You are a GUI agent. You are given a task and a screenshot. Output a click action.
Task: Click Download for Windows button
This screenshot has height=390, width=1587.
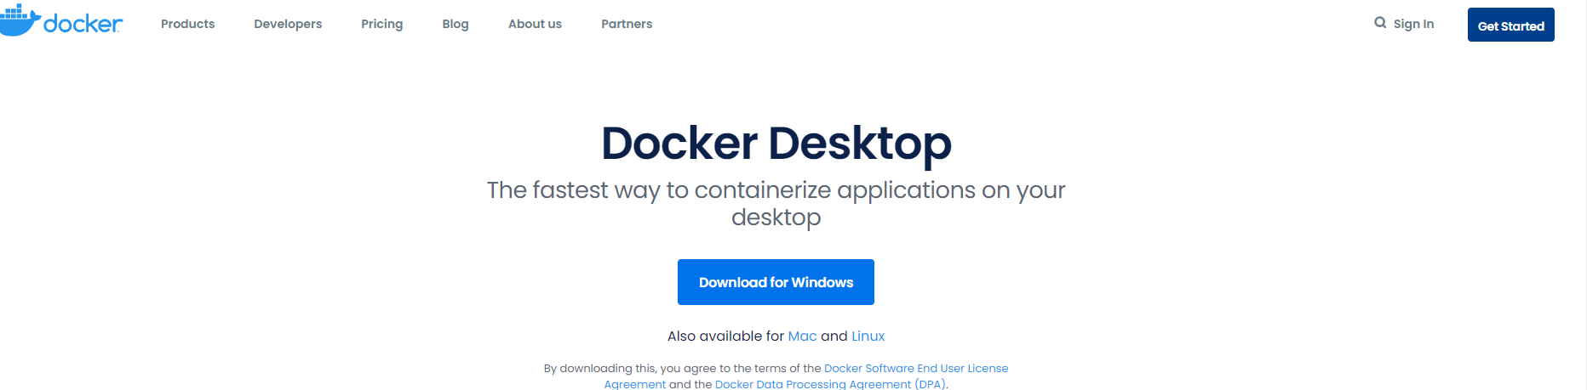point(776,282)
